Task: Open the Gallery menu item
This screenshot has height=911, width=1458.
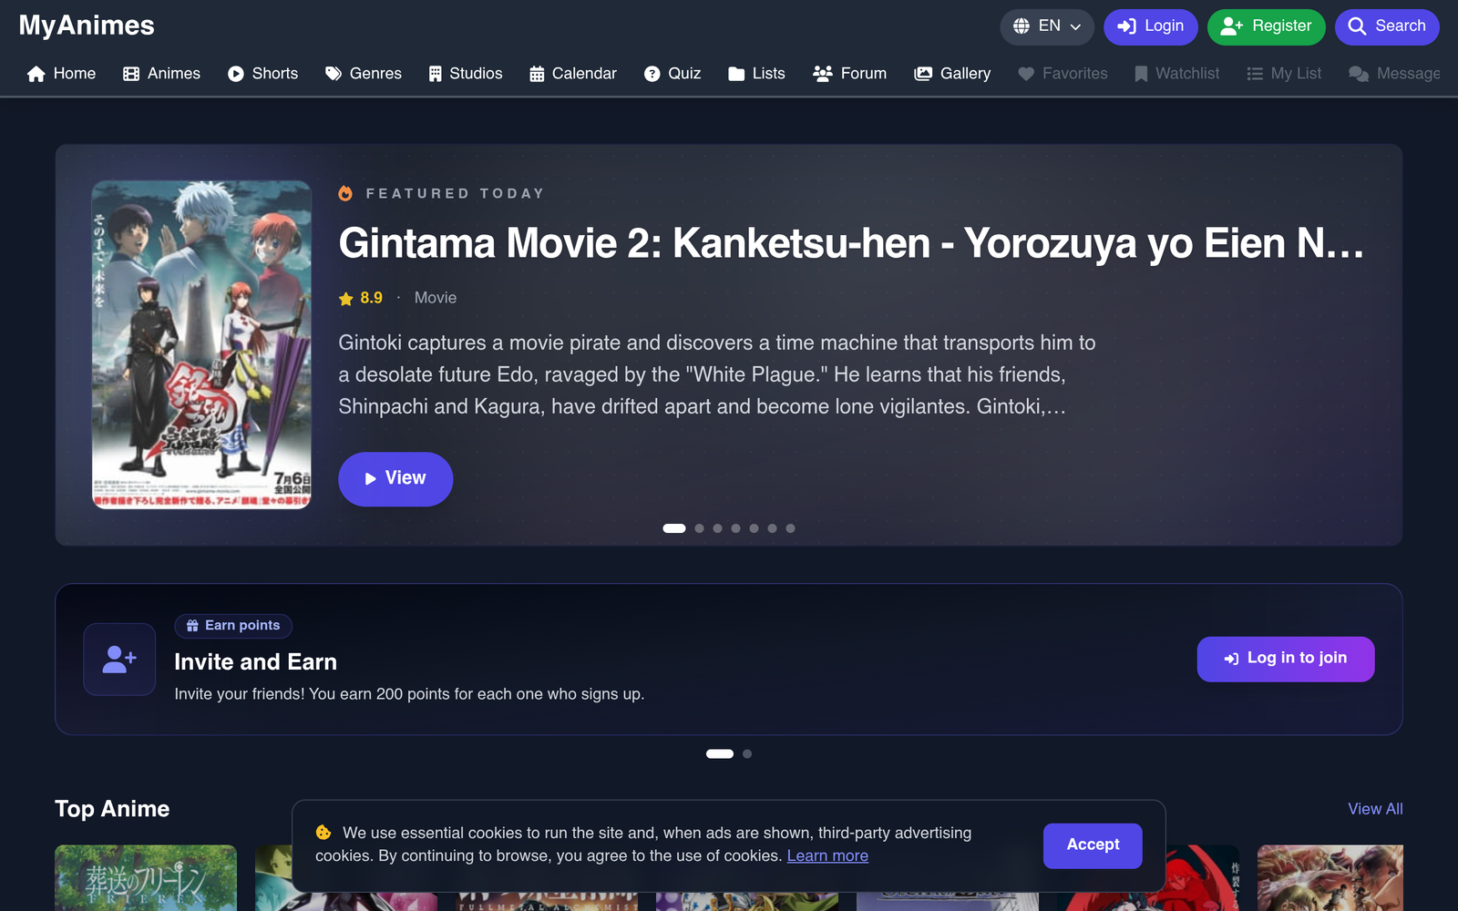Action: 952,74
